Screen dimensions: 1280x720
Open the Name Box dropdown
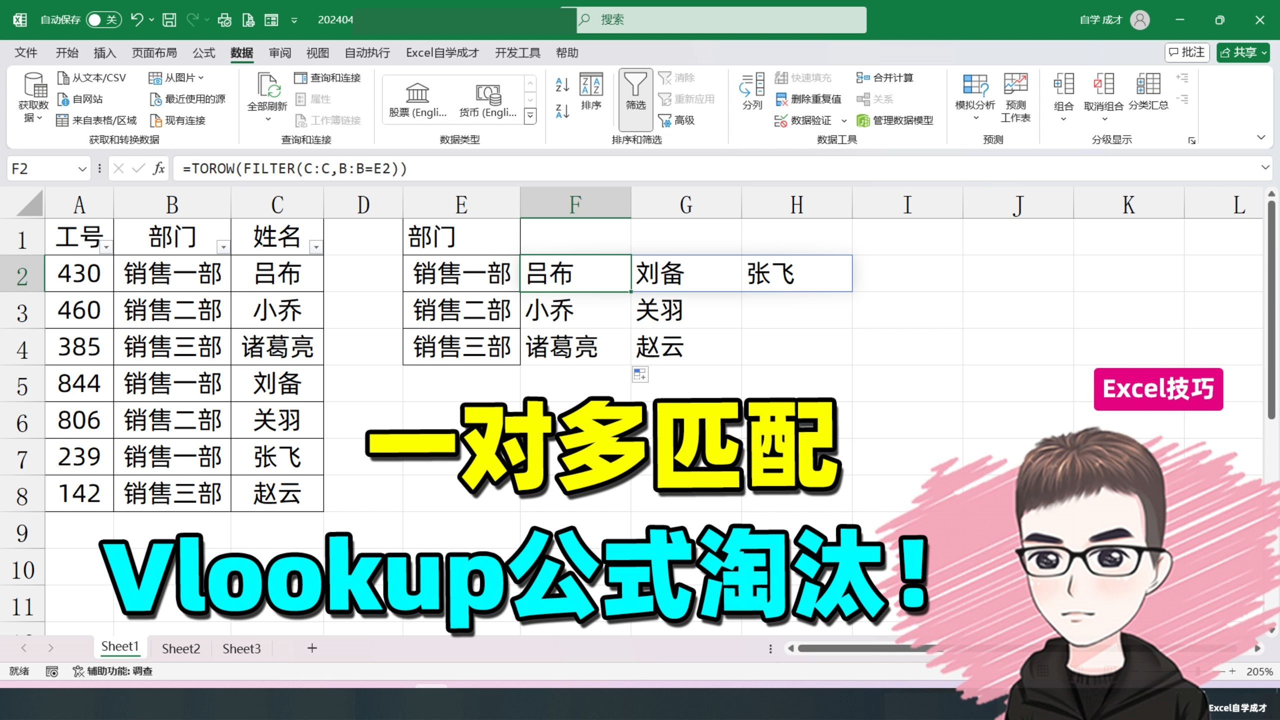tap(81, 169)
